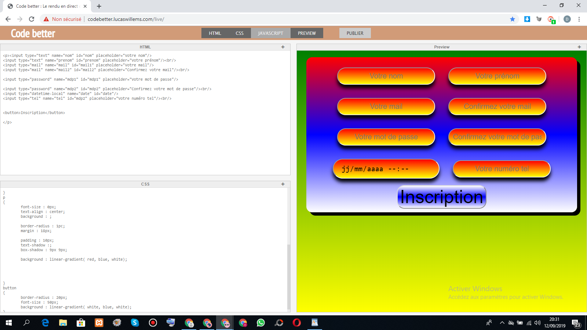The image size is (587, 330).
Task: Click the PUBLIER button
Action: (355, 33)
